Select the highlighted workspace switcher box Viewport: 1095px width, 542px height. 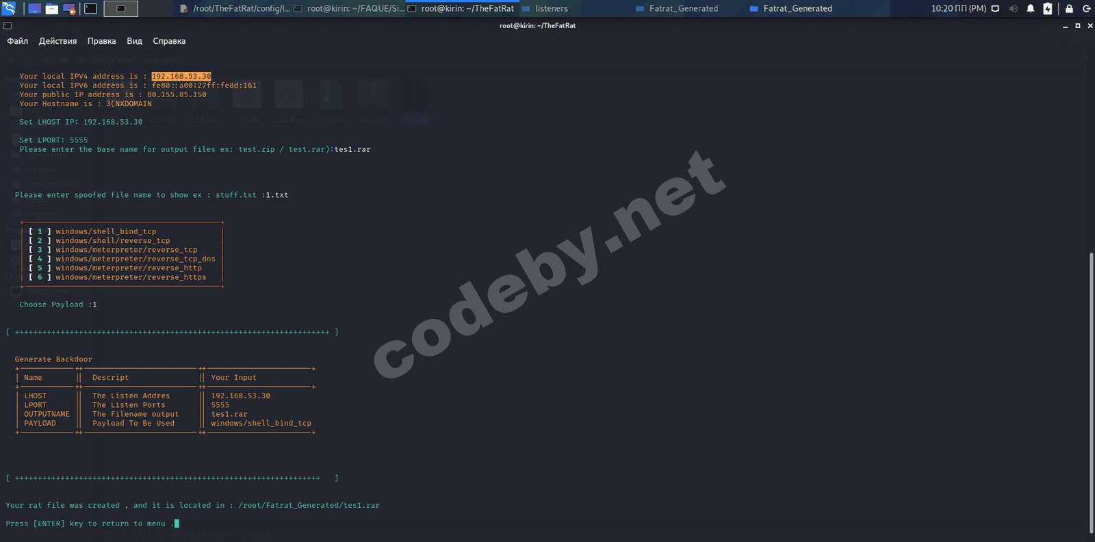tap(120, 9)
